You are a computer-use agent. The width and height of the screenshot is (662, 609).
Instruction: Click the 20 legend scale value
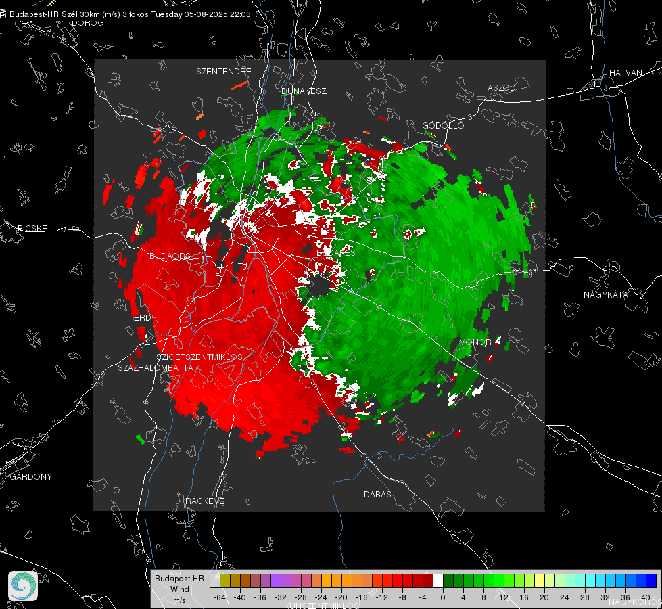pos(544,597)
